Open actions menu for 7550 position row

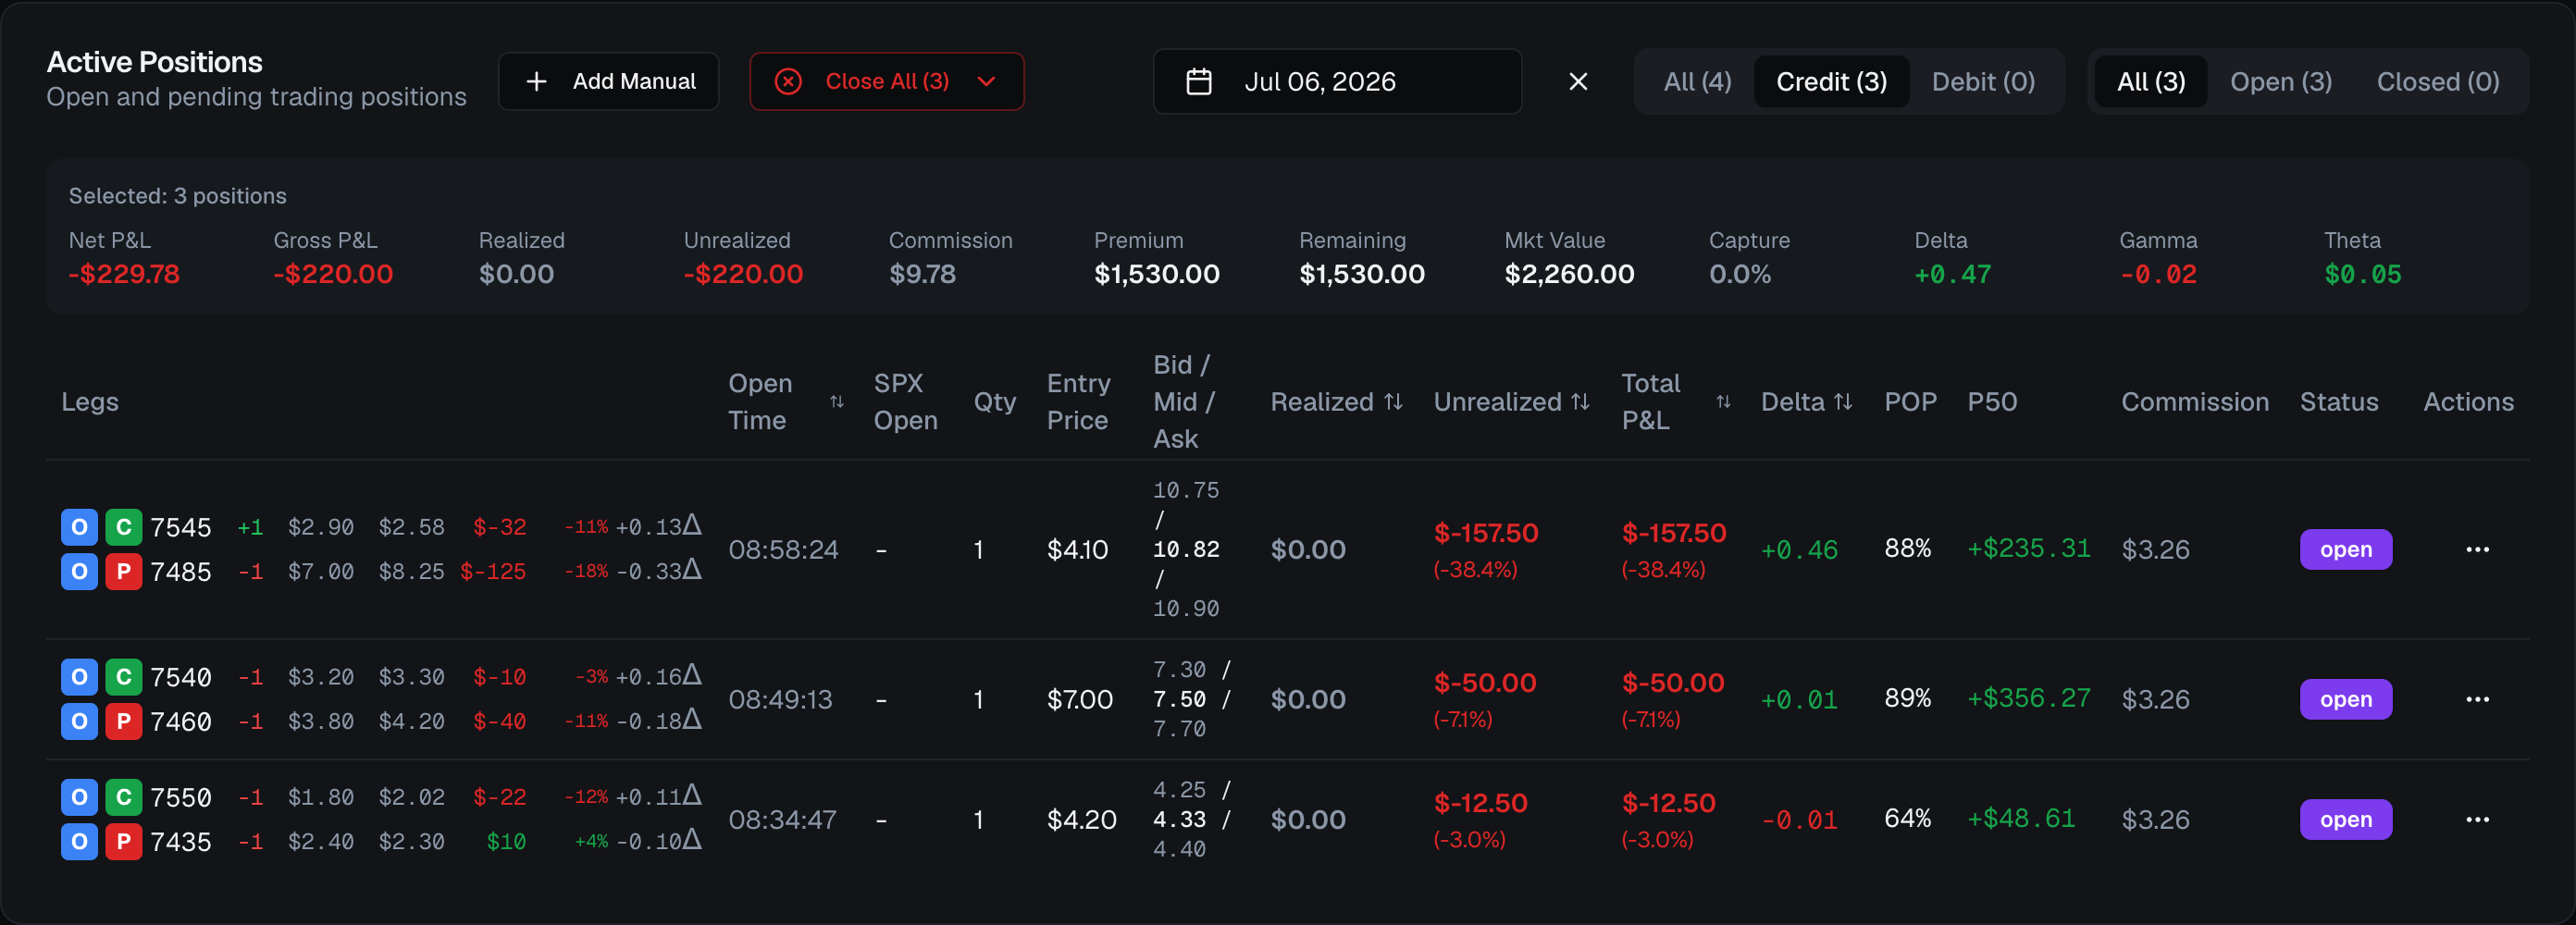click(2477, 819)
